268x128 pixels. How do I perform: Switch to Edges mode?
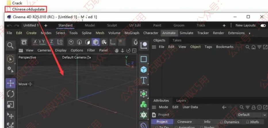(x=79, y=42)
